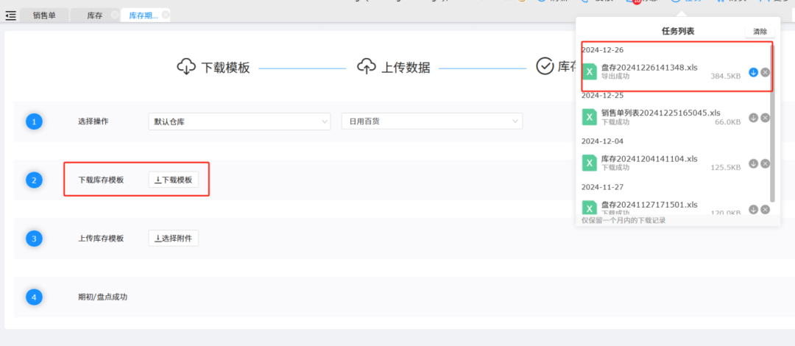Click the 2024-11-27 date header
Viewport: 795px width, 346px height.
[x=602, y=187]
